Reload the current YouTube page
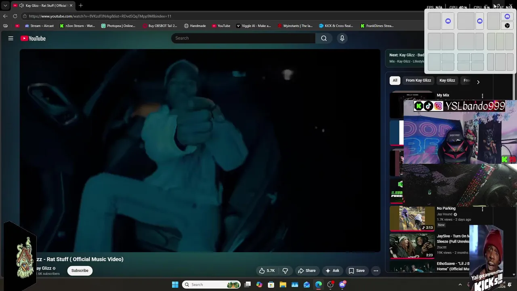The height and width of the screenshot is (291, 517). coord(15,16)
